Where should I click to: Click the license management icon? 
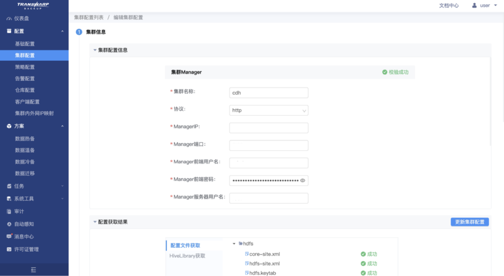9,249
